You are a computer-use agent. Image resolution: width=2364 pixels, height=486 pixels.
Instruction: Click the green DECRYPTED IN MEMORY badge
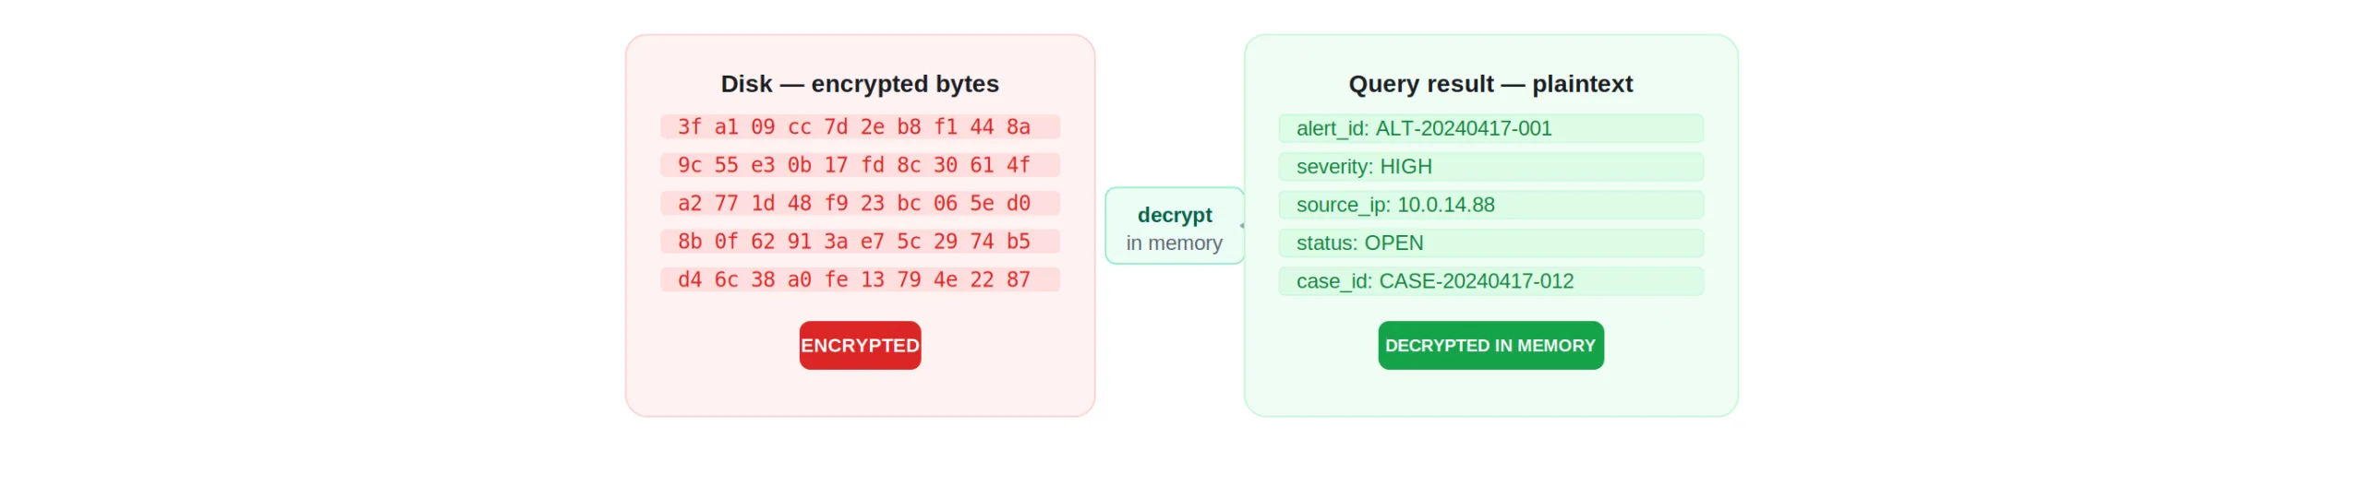[x=1490, y=346]
